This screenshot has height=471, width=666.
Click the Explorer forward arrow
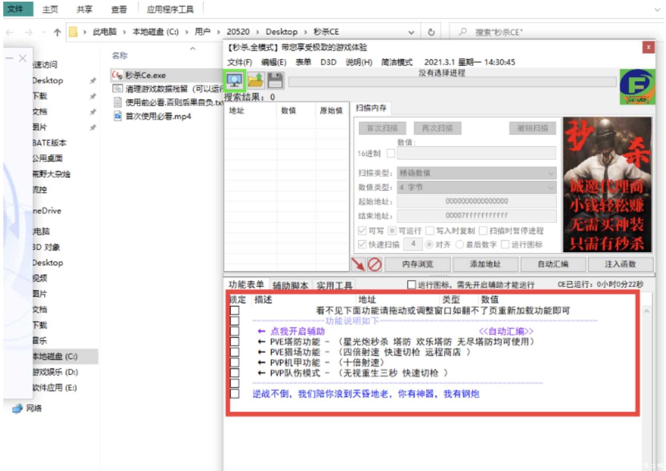click(28, 32)
